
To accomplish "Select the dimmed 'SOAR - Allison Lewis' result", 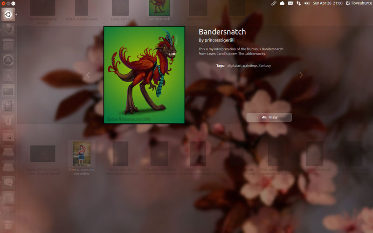I will coord(82,10).
